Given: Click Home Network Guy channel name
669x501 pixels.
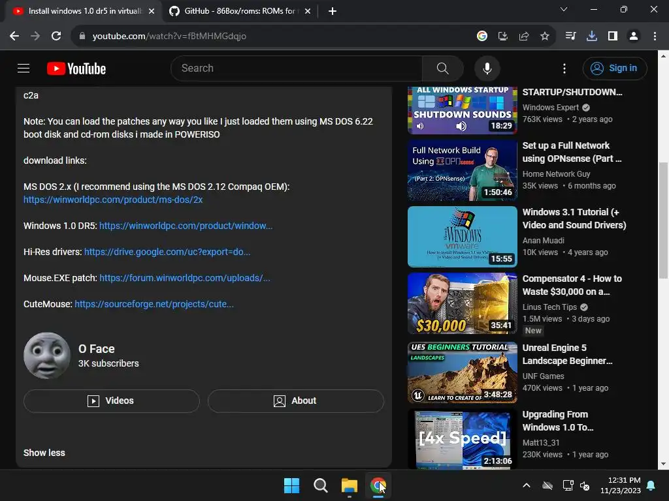Looking at the screenshot, I should (x=557, y=174).
